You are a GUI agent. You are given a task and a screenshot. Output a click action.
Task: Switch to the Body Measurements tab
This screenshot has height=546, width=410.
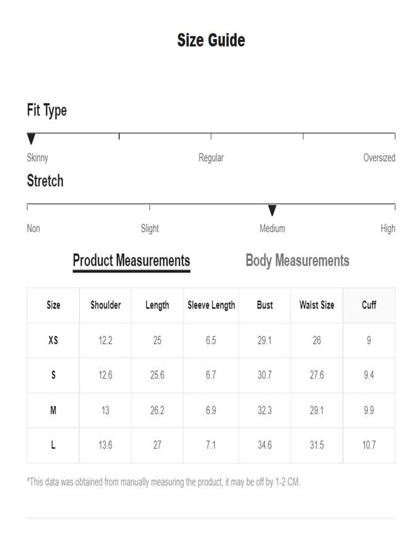(297, 261)
